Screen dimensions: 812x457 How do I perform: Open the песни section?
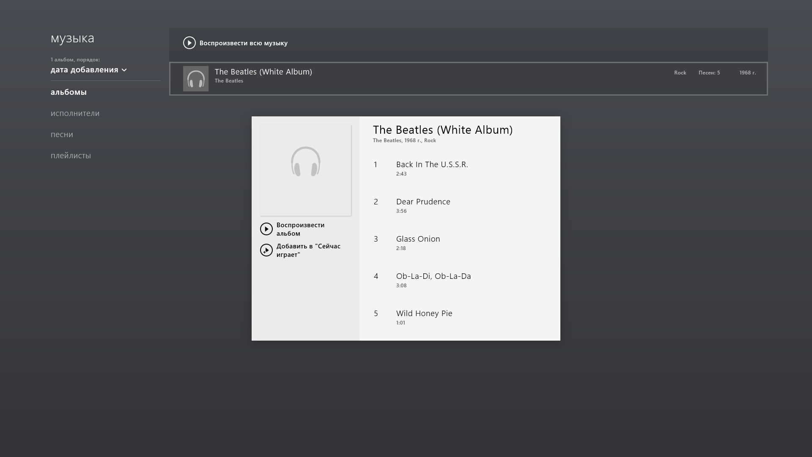[x=62, y=135]
